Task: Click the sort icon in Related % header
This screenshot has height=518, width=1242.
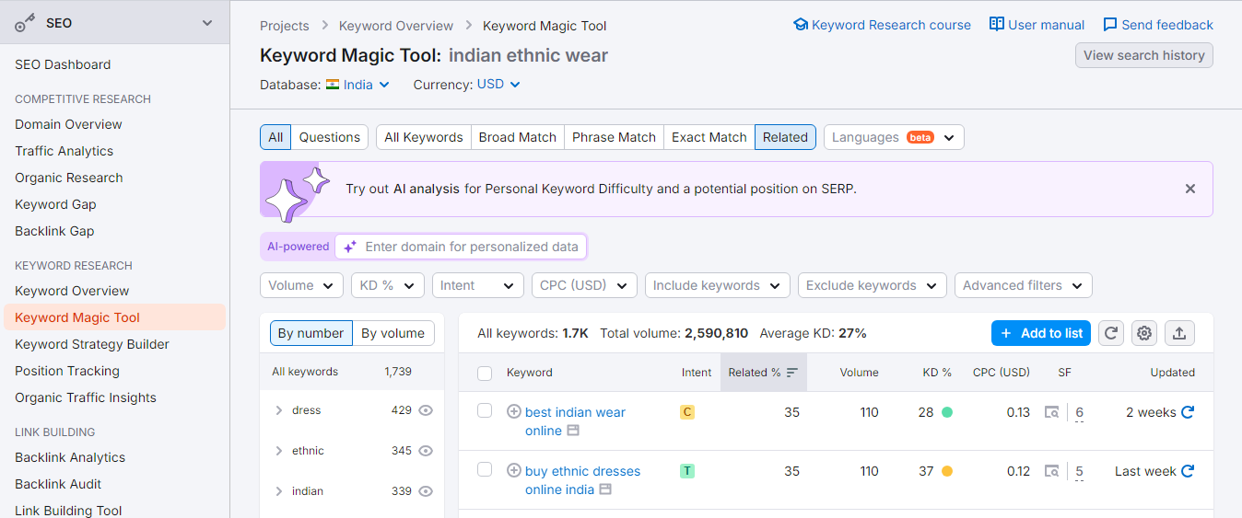Action: pyautogui.click(x=791, y=373)
